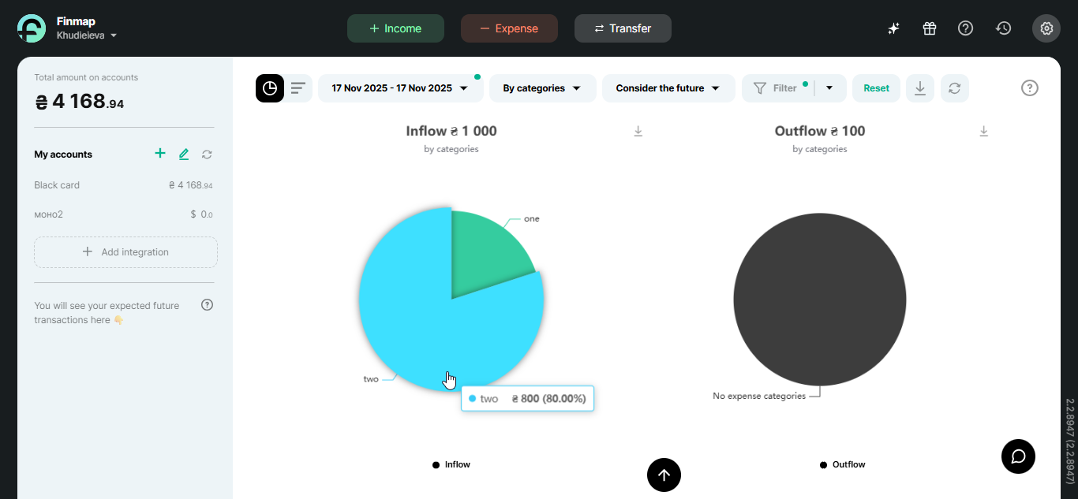Expand the By categories dropdown
The height and width of the screenshot is (499, 1078).
pos(542,88)
